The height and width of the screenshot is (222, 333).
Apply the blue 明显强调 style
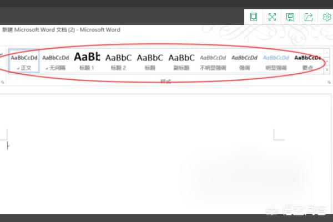276,61
